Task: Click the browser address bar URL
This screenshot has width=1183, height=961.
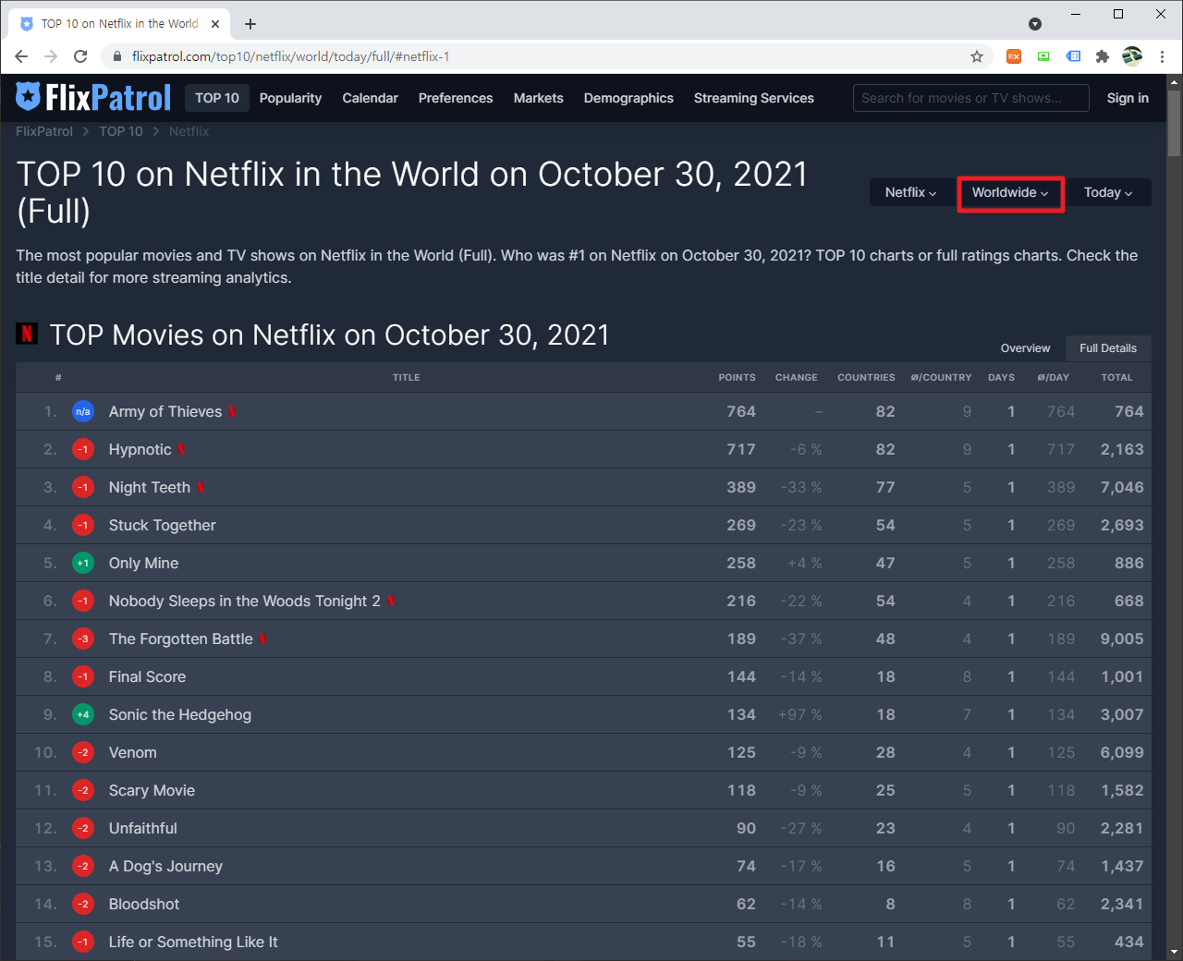Action: point(290,56)
